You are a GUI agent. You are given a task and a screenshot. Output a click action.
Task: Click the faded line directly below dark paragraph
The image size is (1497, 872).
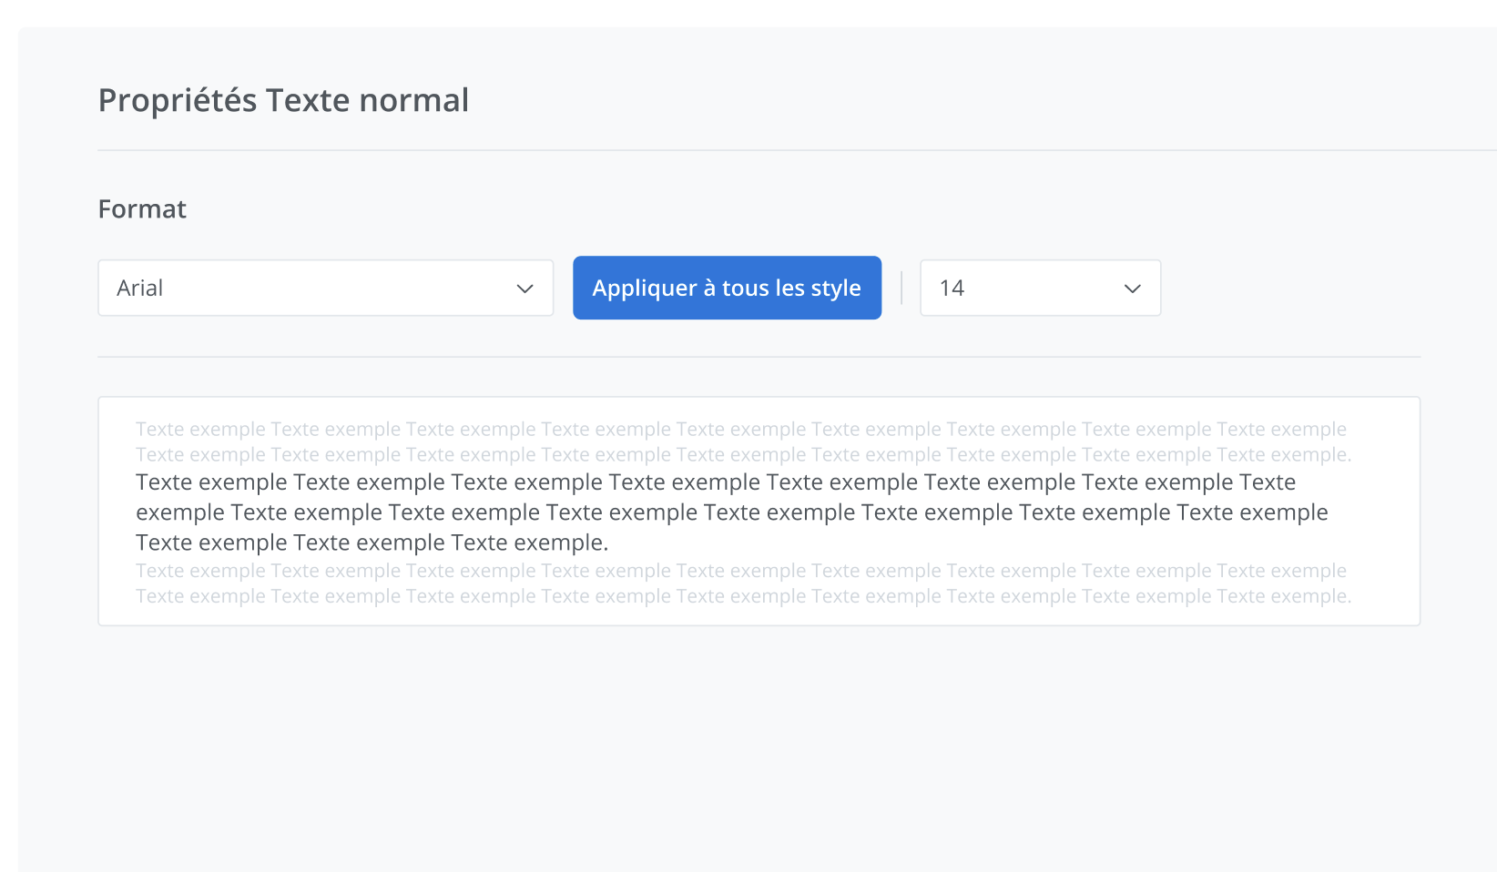tap(740, 571)
